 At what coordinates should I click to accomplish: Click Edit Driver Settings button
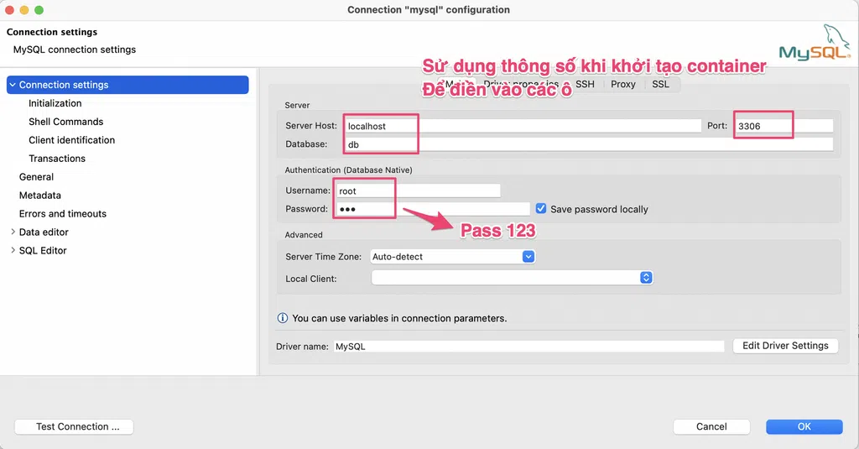[x=785, y=346]
